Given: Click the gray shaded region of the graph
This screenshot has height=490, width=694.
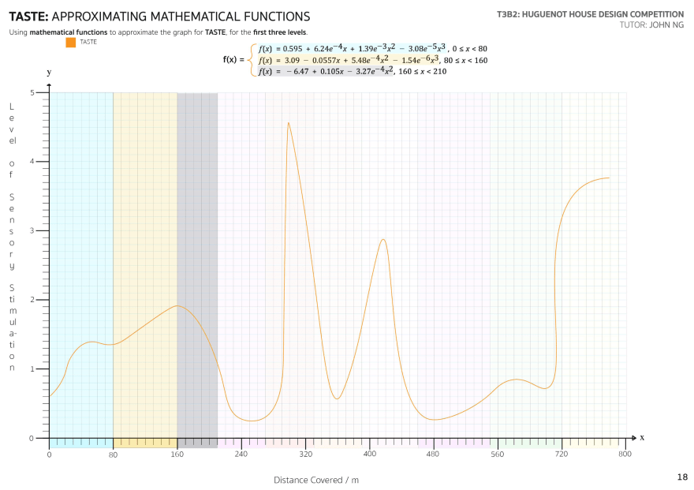Looking at the screenshot, I should click(x=196, y=237).
